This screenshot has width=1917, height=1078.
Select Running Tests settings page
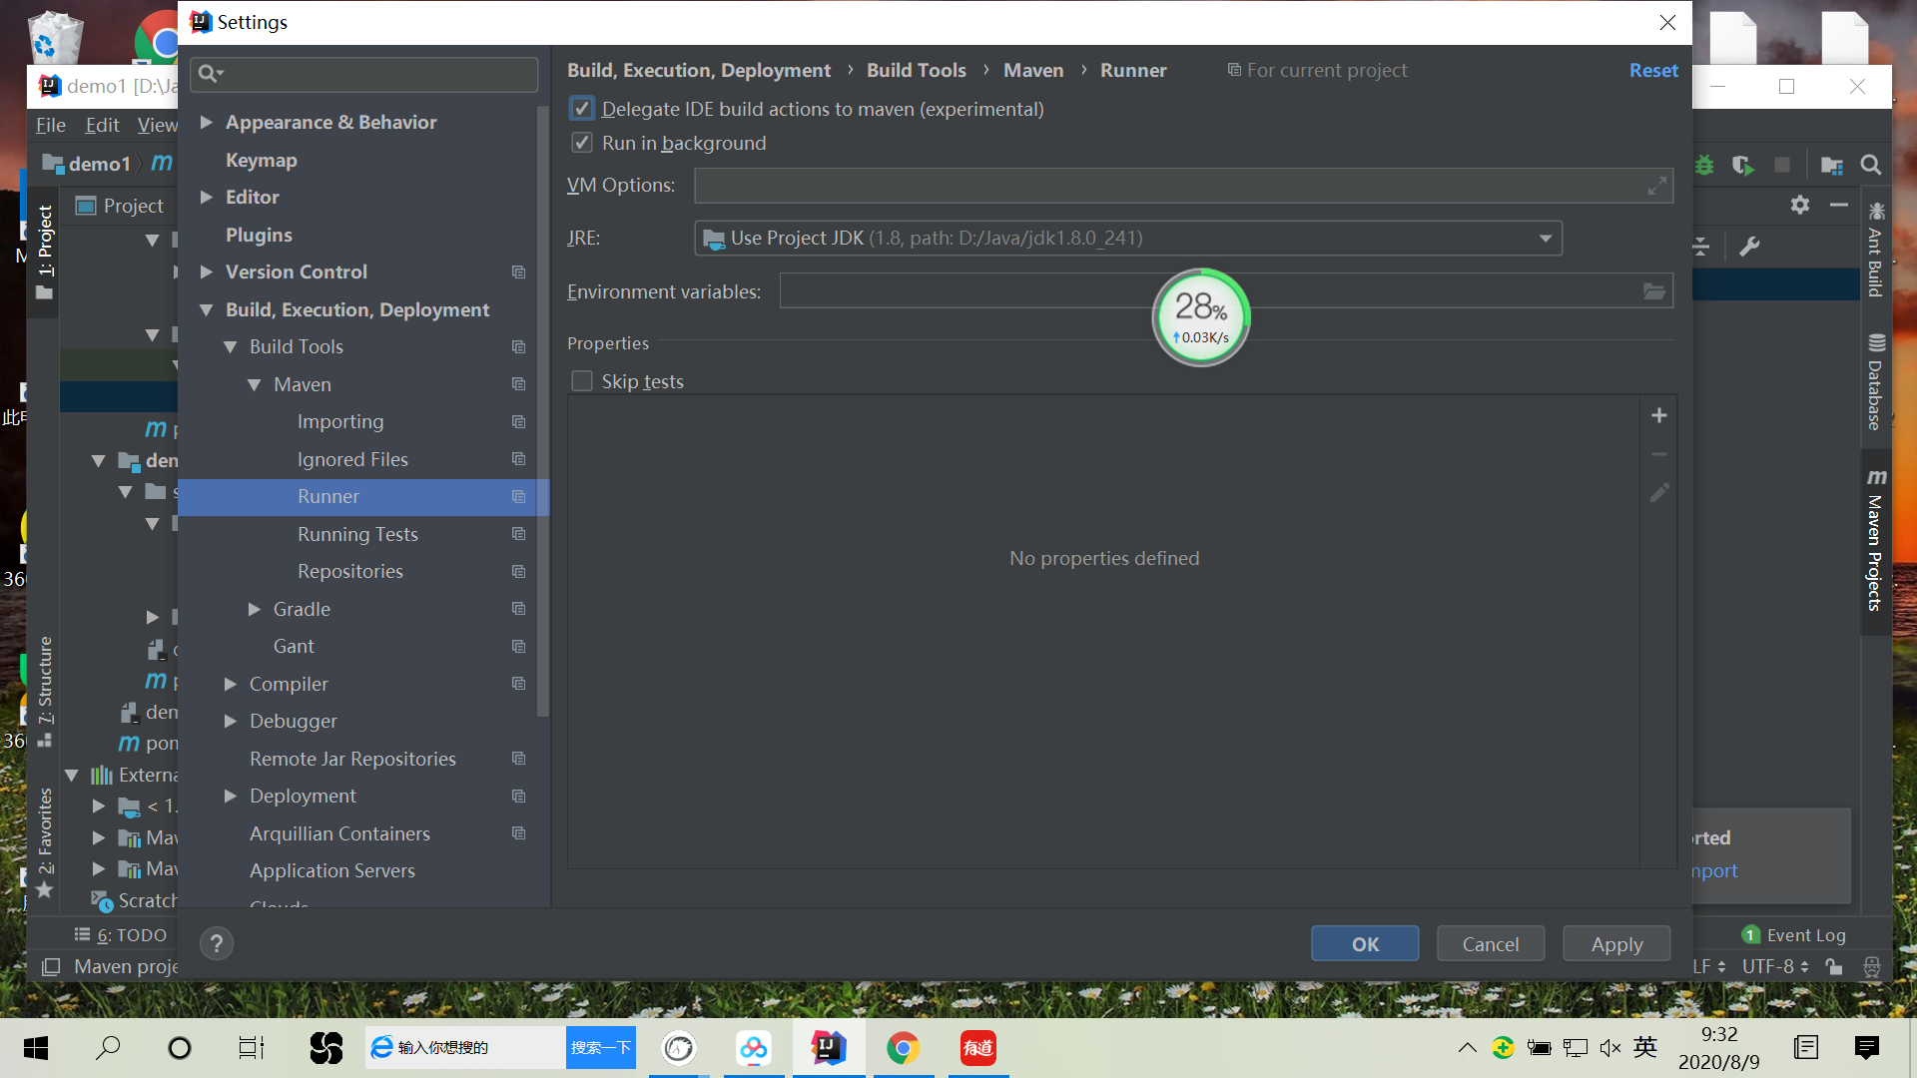357,534
